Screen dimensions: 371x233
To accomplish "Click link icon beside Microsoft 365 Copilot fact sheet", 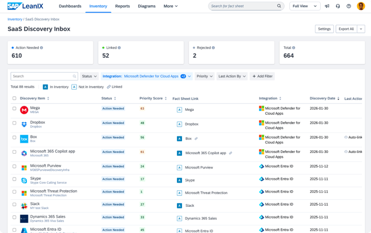I will coord(231,153).
